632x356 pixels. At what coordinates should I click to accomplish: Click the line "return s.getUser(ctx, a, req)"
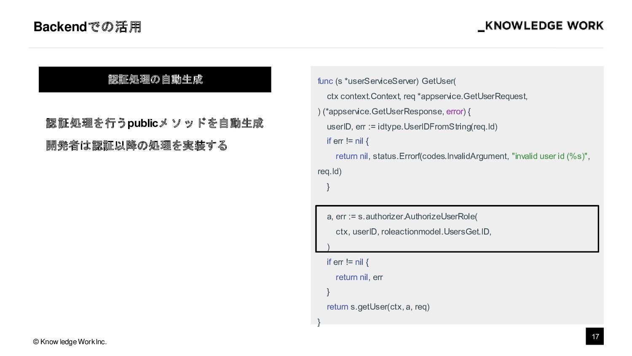[x=378, y=307]
